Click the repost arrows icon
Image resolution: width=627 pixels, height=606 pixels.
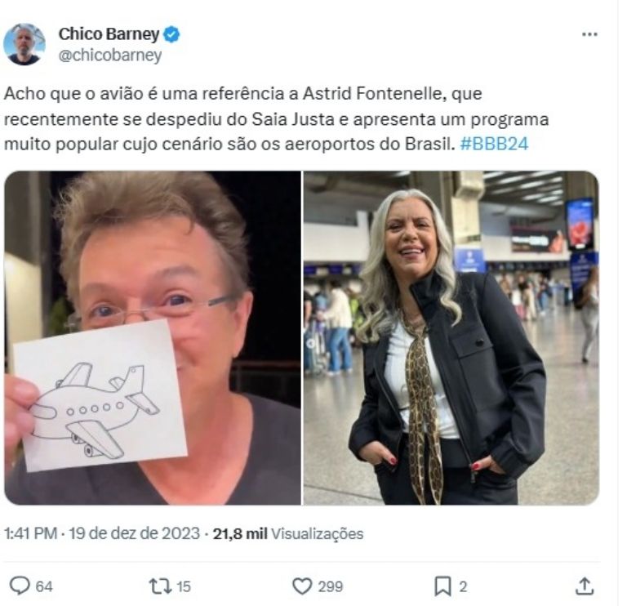pos(160,586)
